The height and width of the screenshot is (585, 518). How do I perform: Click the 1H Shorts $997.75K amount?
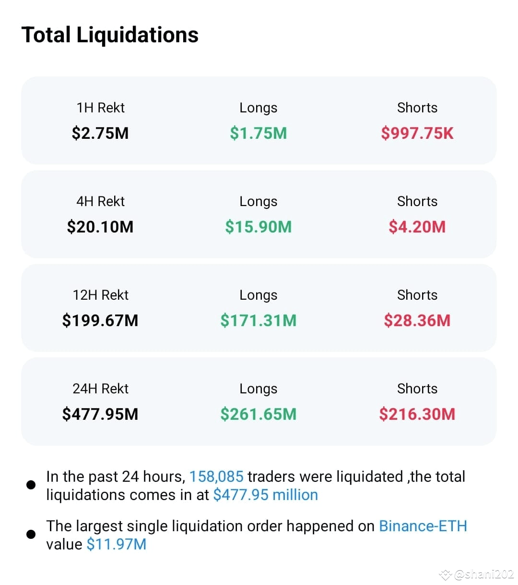(x=417, y=133)
